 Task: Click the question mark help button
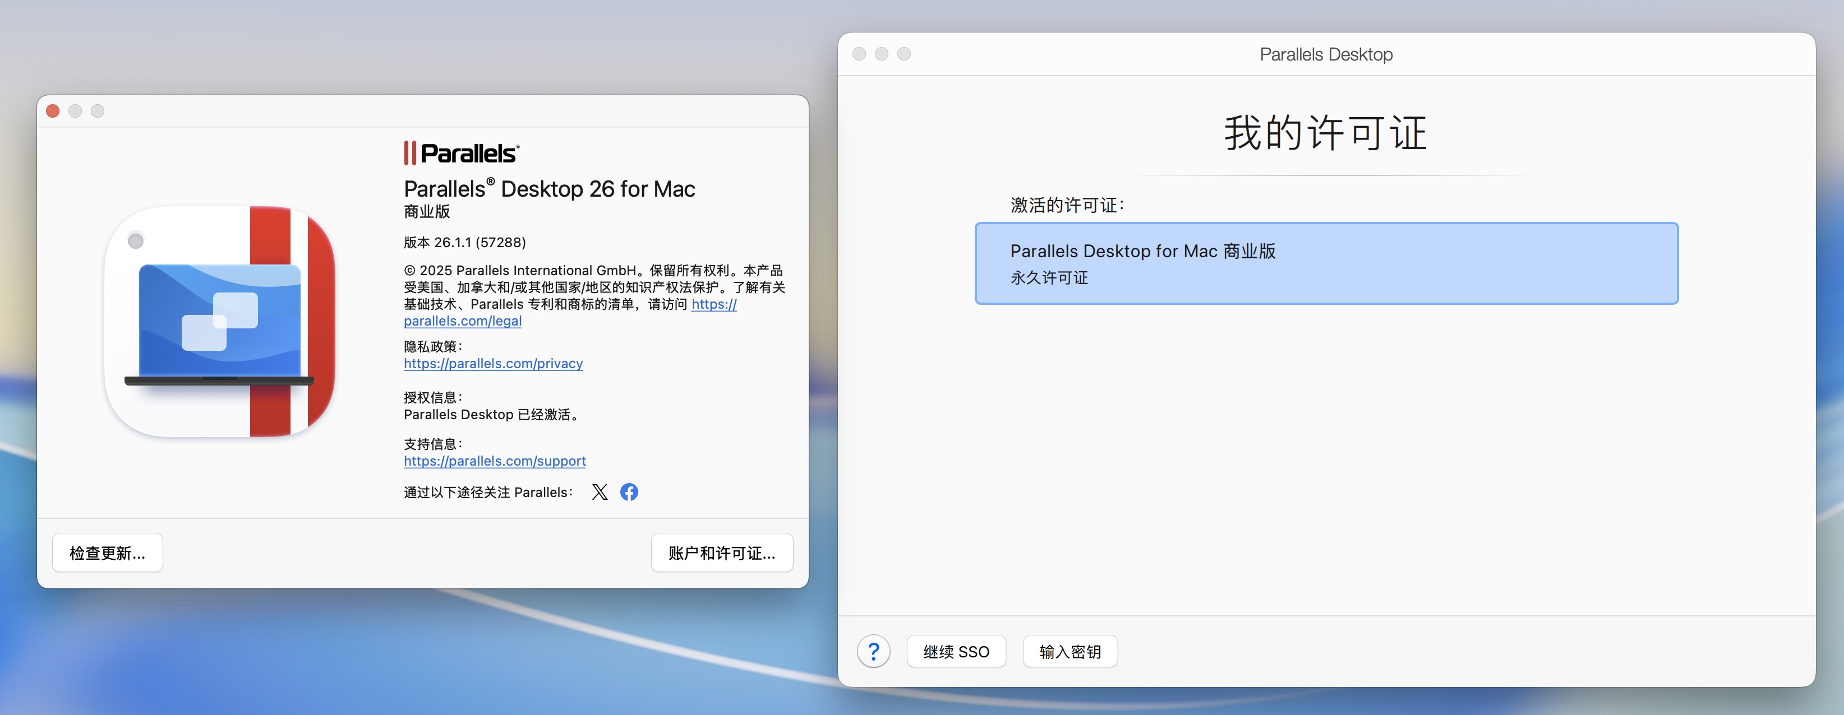873,651
